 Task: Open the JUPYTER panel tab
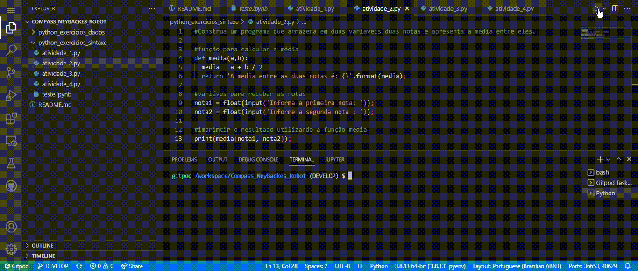pos(335,159)
